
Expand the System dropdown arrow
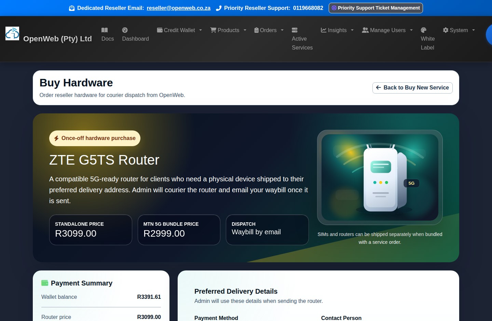pyautogui.click(x=474, y=30)
